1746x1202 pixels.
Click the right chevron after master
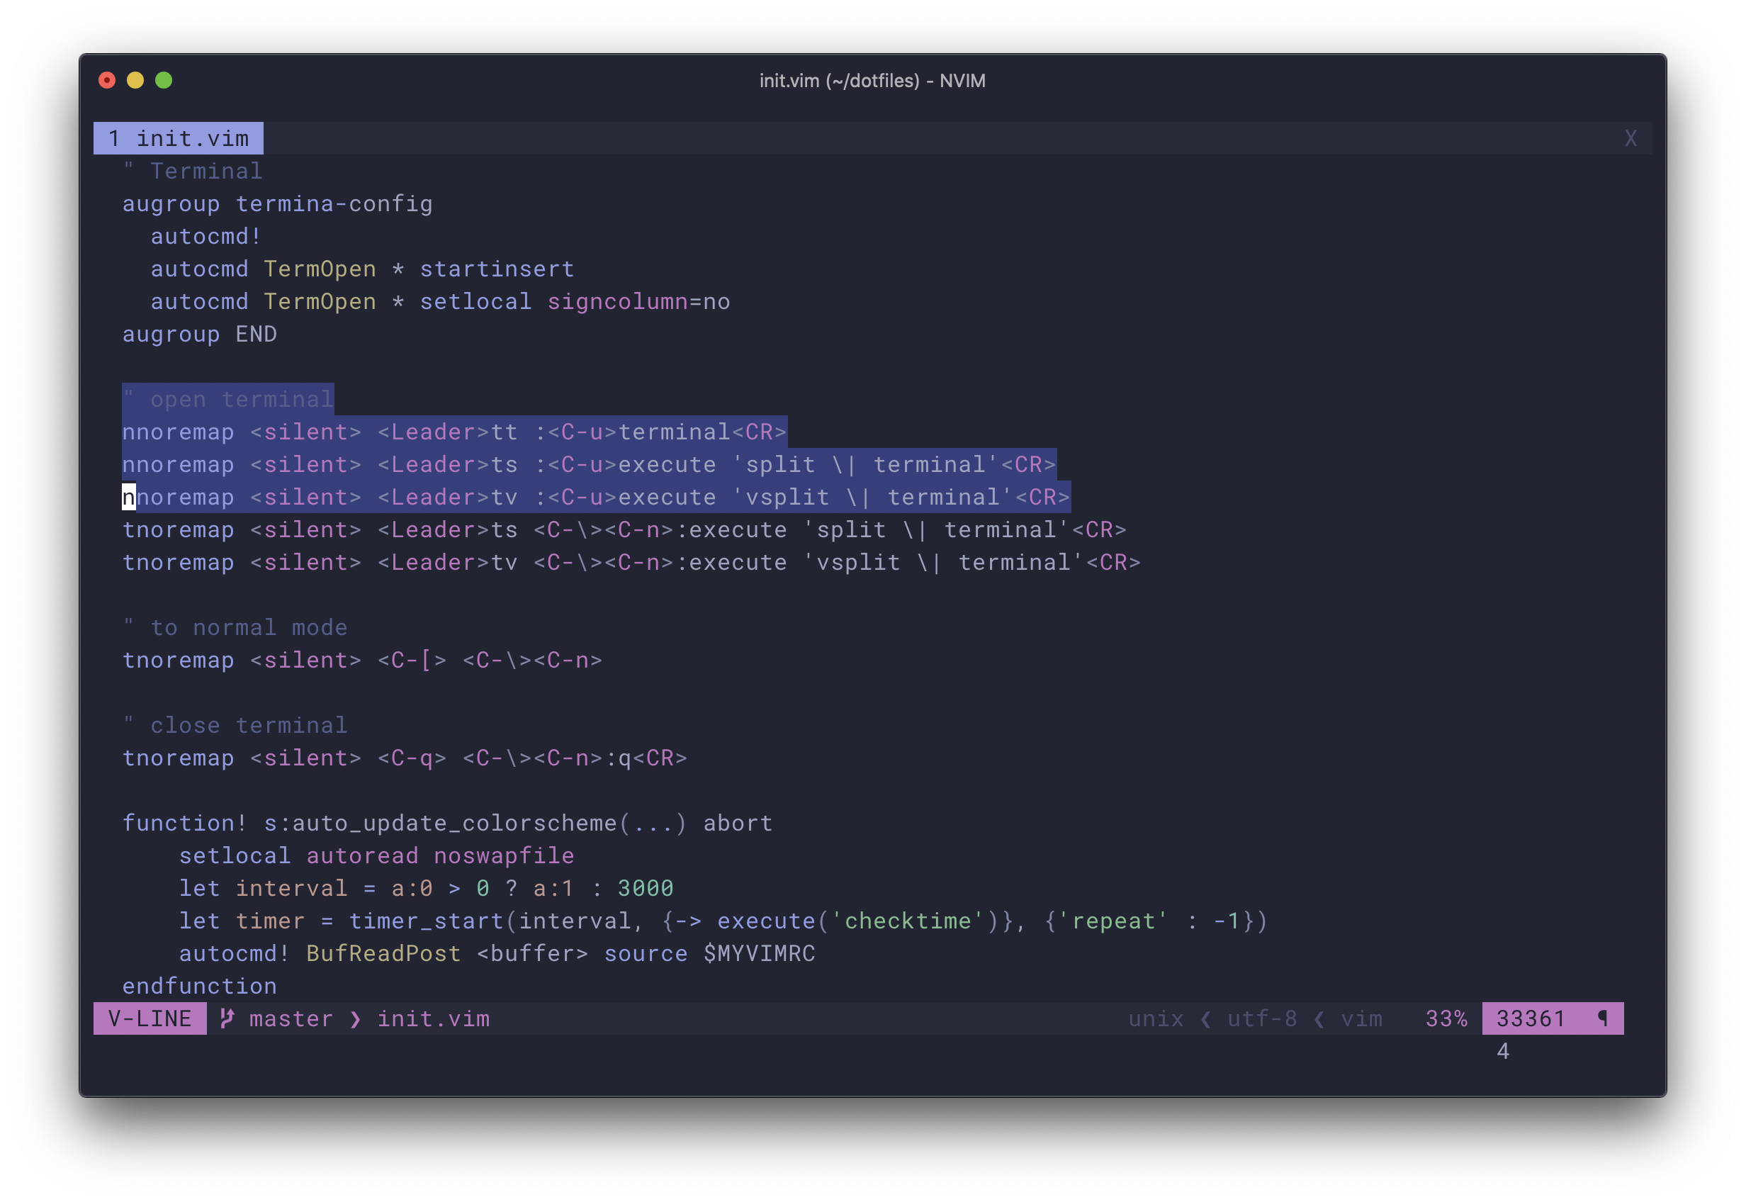356,1018
